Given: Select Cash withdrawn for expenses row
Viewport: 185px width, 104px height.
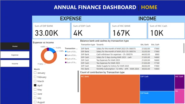Looking at the screenshot, I should coord(120,54).
